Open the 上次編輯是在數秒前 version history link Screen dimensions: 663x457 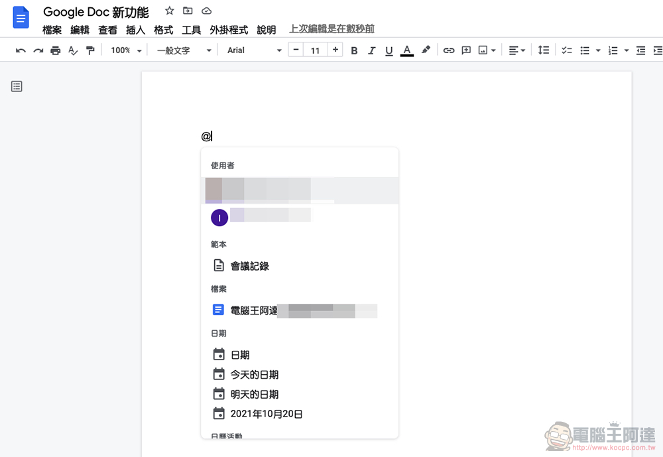coord(332,29)
